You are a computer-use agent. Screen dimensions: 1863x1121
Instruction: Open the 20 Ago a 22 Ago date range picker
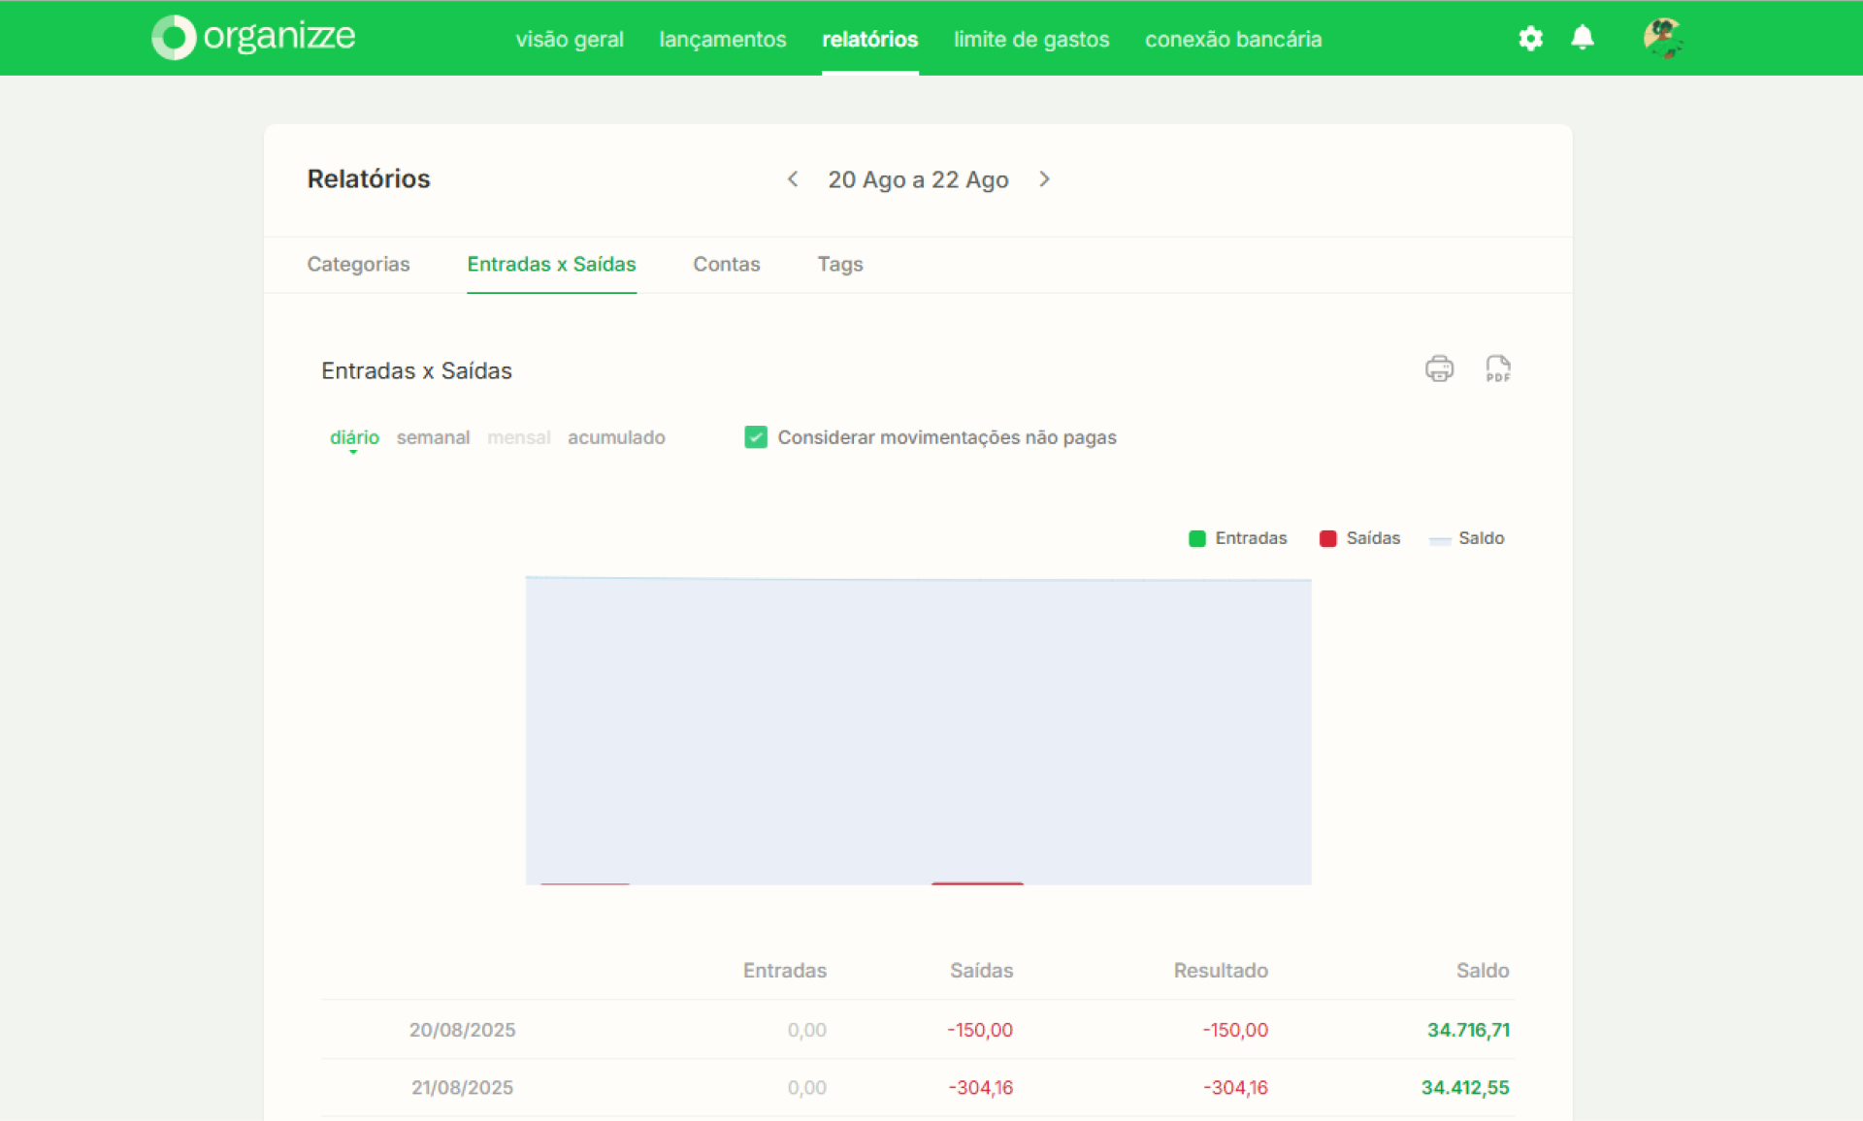pyautogui.click(x=918, y=179)
